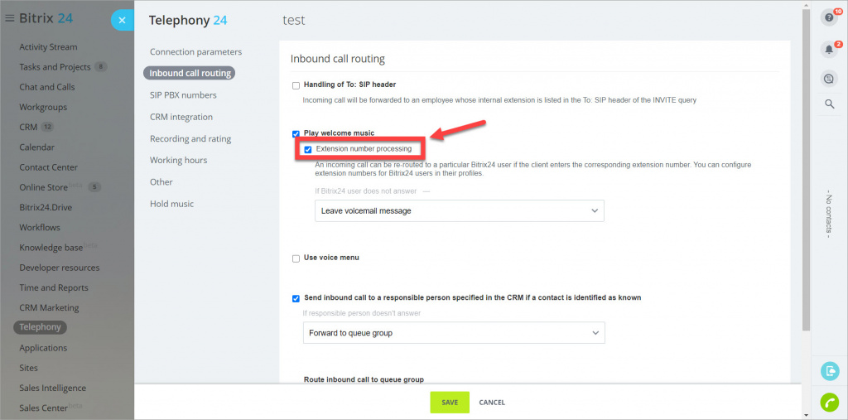Viewport: 848px width, 420px height.
Task: Switch to SIP PBX numbers section
Action: click(183, 94)
